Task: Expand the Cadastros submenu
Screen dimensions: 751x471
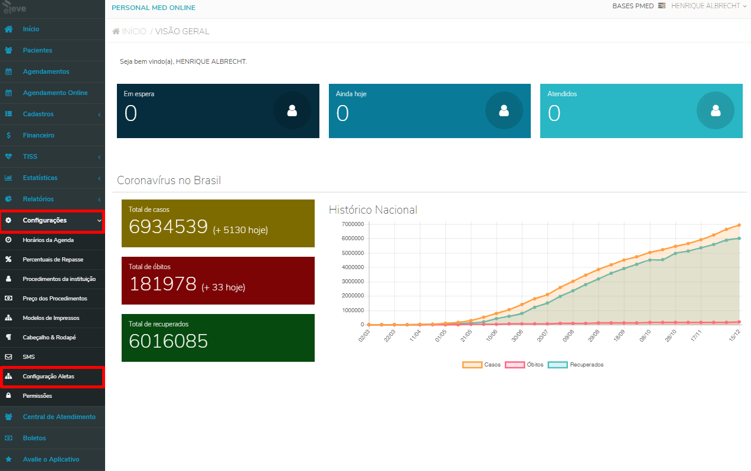Action: pyautogui.click(x=53, y=114)
